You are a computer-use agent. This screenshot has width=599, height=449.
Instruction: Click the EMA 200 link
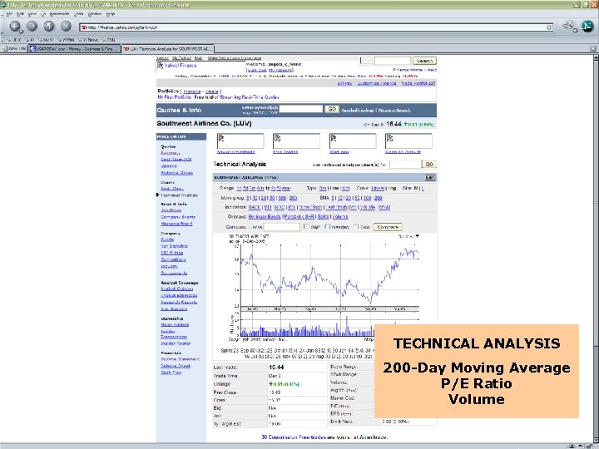click(379, 198)
